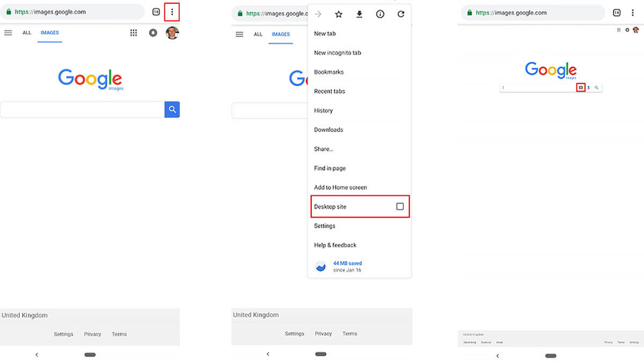Open page info icon in Chrome menu
The image size is (644, 362).
(380, 14)
